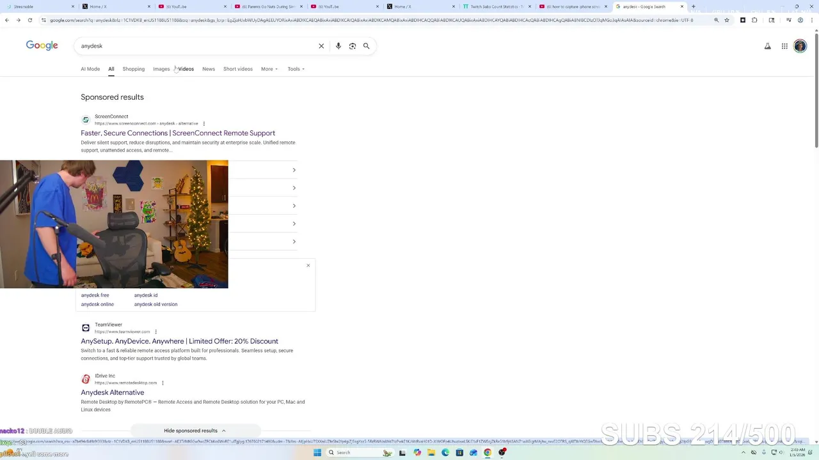Click the webcam video overlay
The width and height of the screenshot is (819, 460).
pyautogui.click(x=114, y=224)
